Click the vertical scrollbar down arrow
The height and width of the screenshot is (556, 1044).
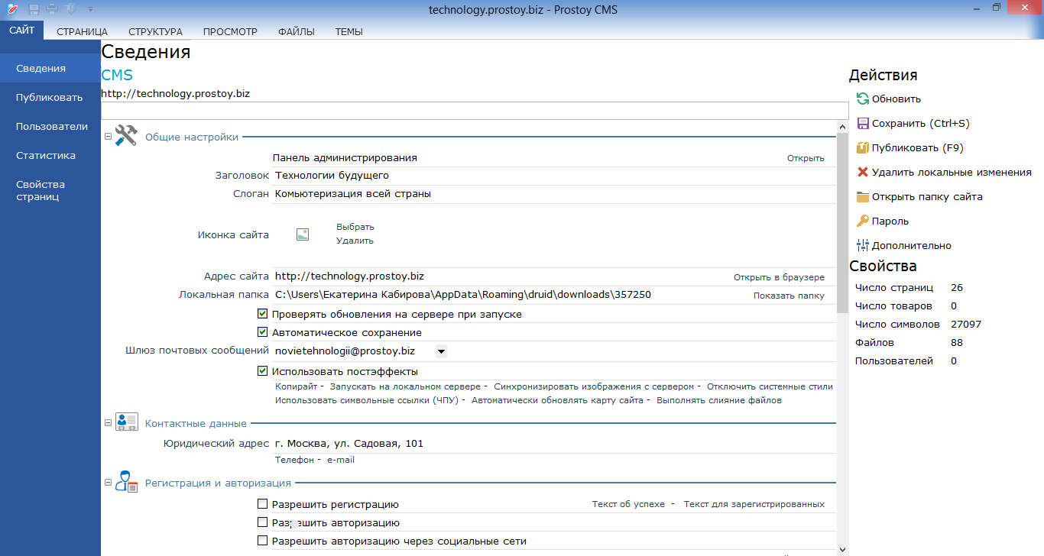[842, 549]
